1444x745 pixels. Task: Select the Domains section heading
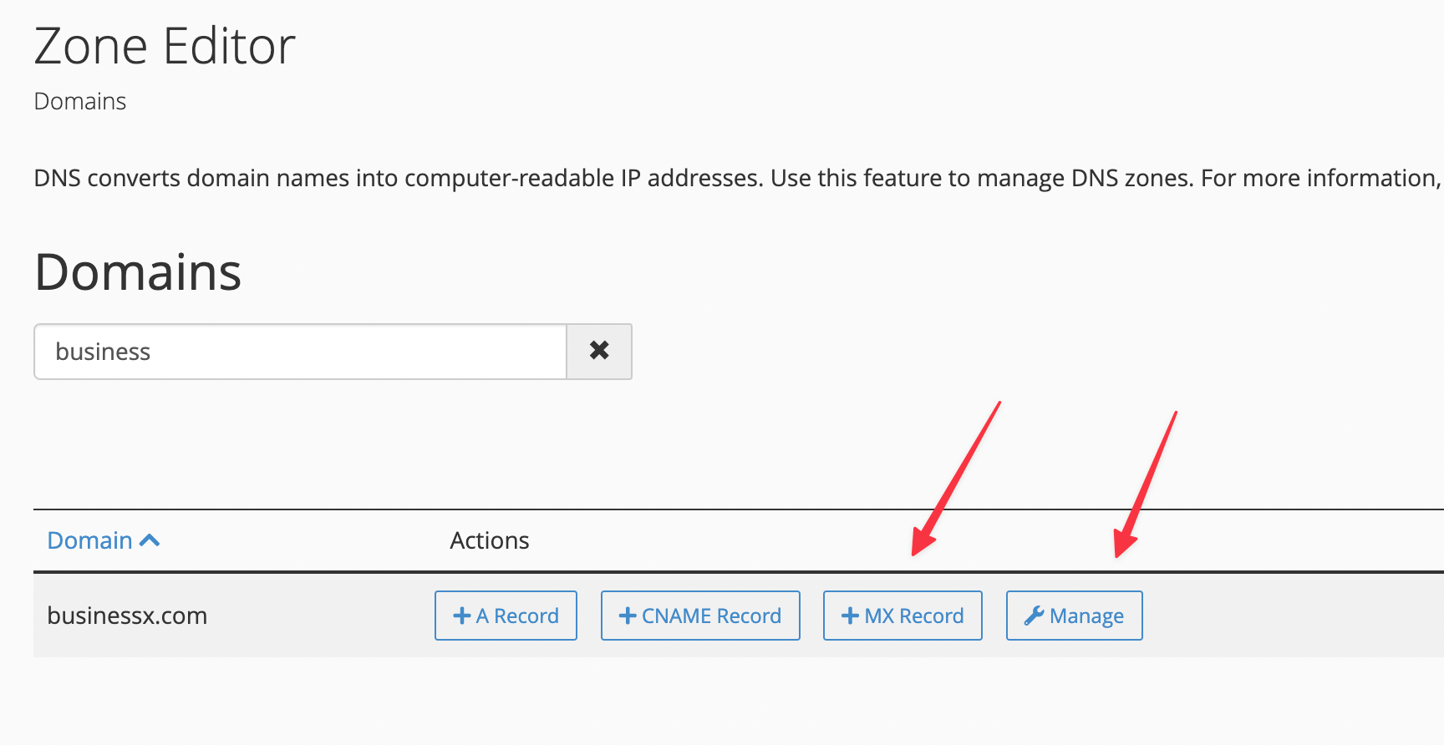click(x=137, y=271)
